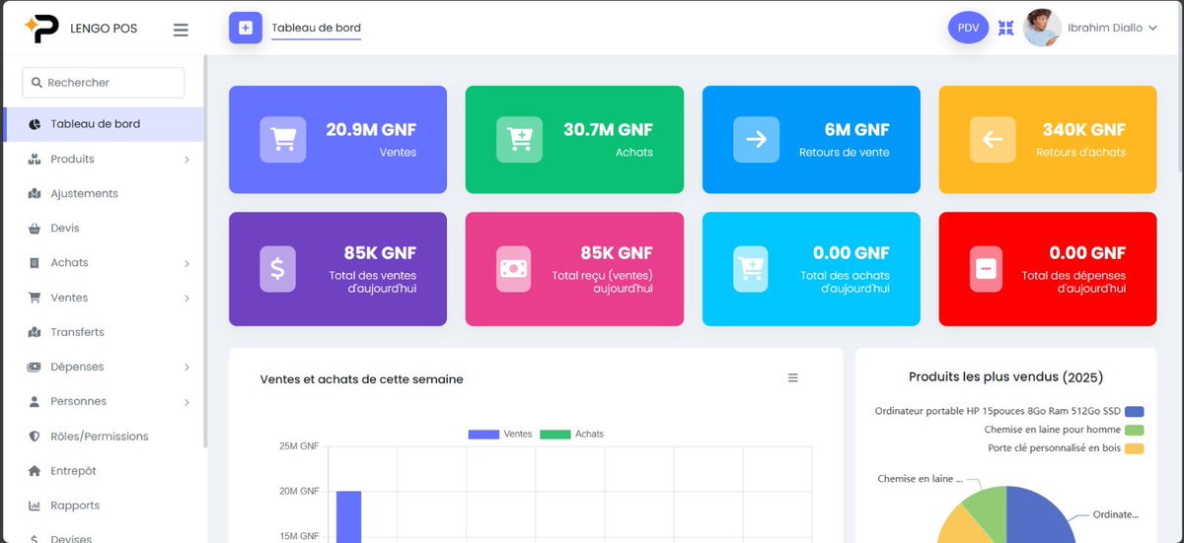The height and width of the screenshot is (543, 1184).
Task: Click the Dépenses money icon
Action: click(x=35, y=367)
